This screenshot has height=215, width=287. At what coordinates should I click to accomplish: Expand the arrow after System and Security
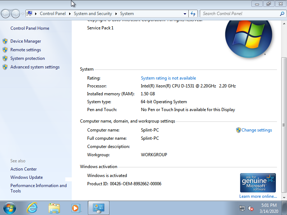(x=116, y=14)
